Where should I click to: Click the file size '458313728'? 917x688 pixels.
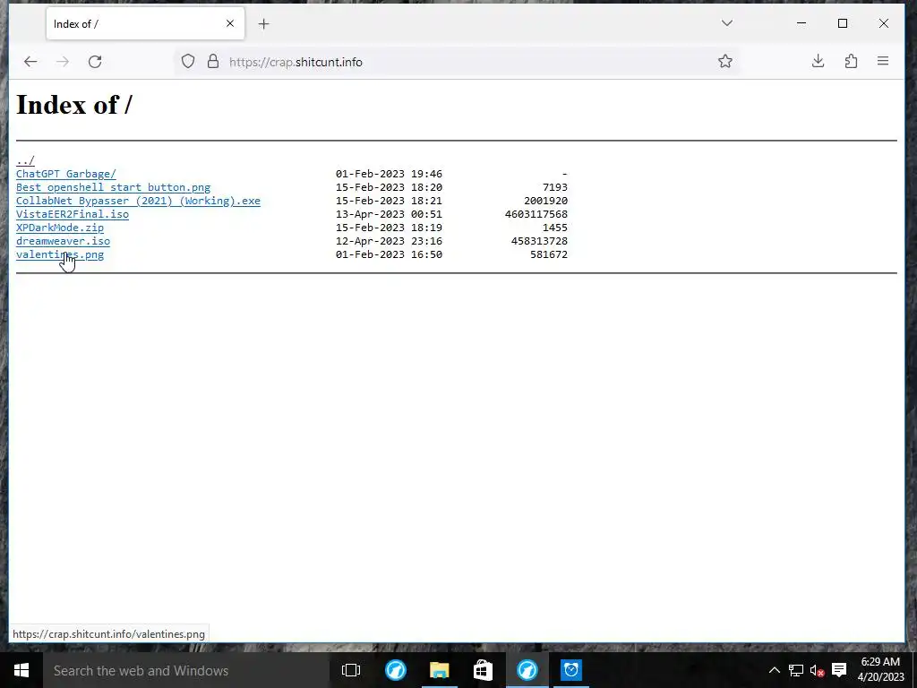[539, 241]
